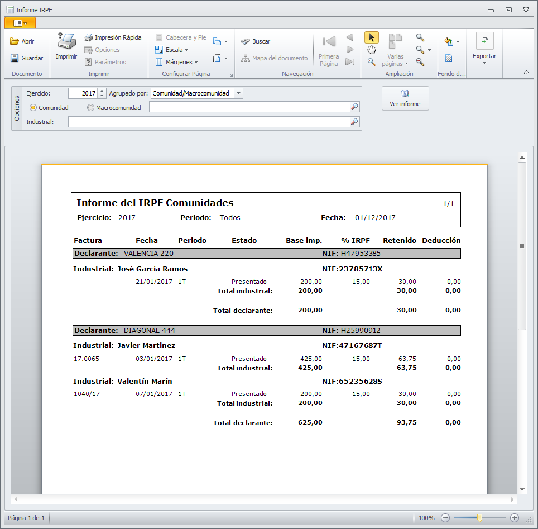The image size is (538, 529).
Task: Select the Comunidad radio button
Action: pos(33,108)
